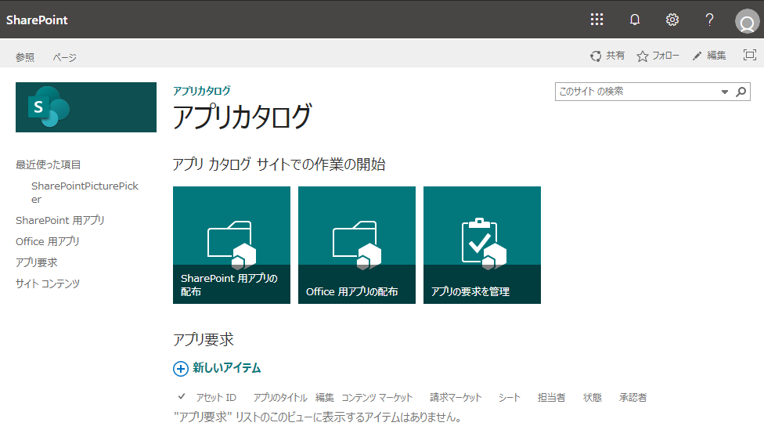This screenshot has width=764, height=437.
Task: Toggle the select-all checkmark in list header
Action: [x=182, y=396]
